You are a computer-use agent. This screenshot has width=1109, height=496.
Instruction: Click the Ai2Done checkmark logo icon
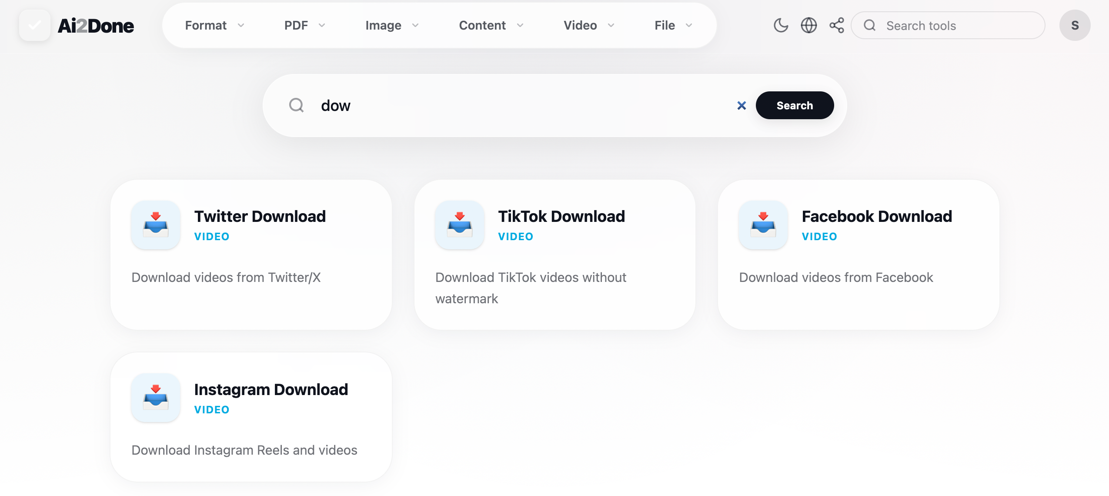point(35,25)
